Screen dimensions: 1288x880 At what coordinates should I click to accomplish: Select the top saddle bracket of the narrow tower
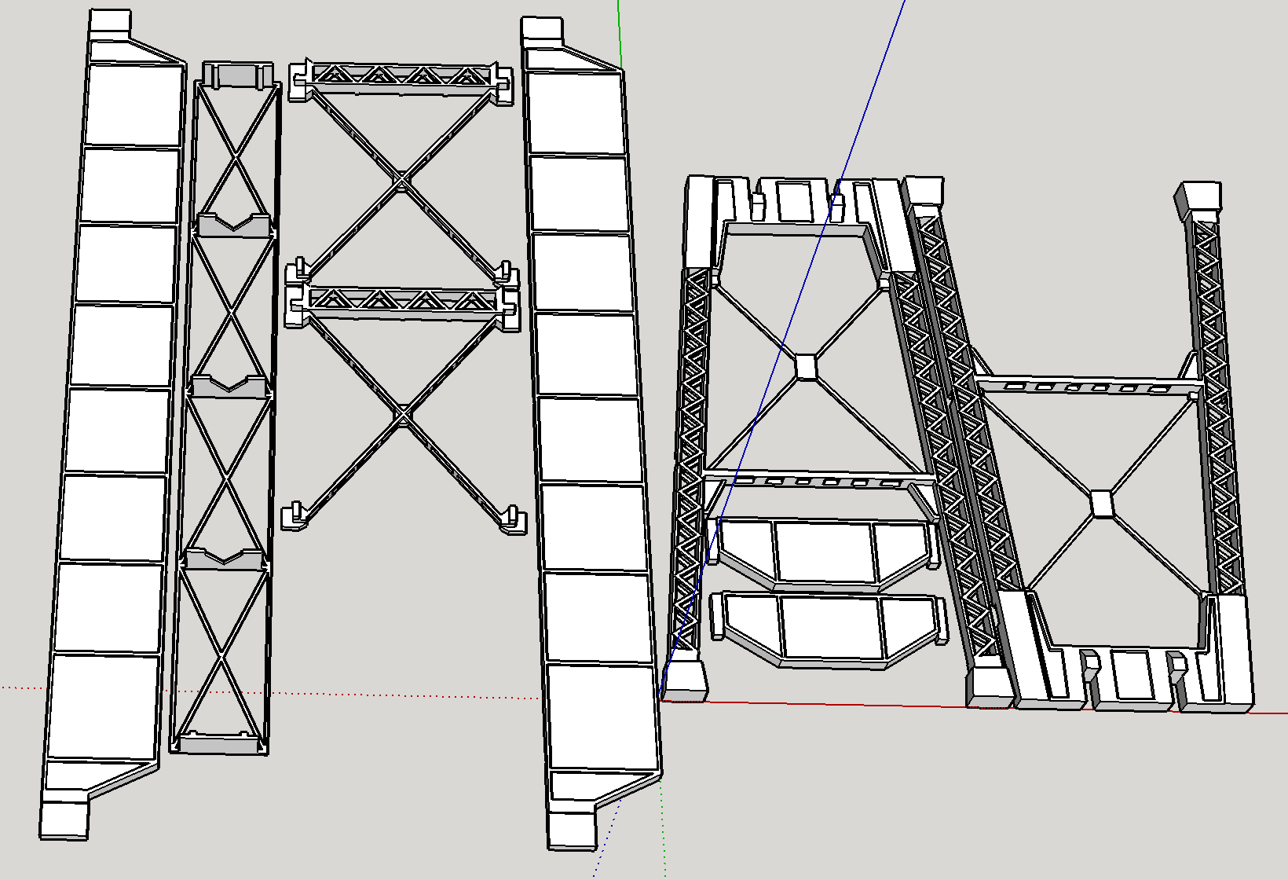tap(238, 75)
